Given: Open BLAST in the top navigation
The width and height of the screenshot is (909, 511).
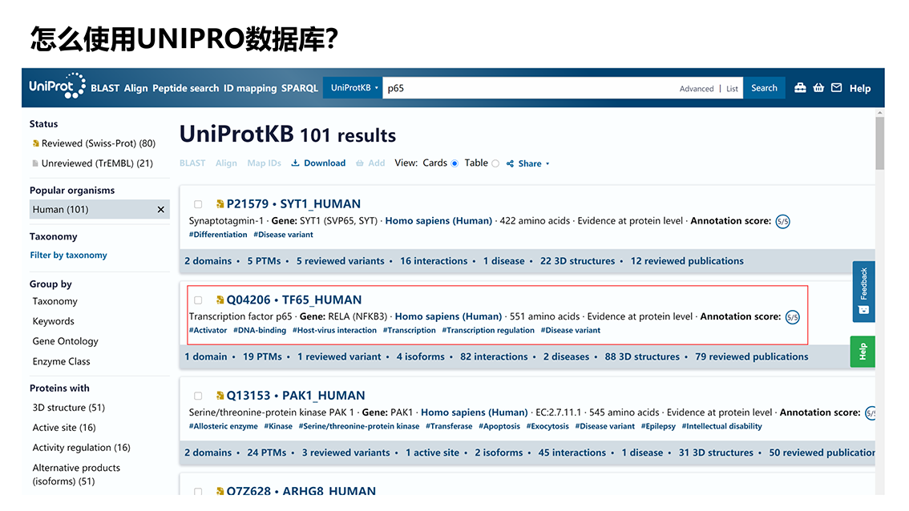Looking at the screenshot, I should pyautogui.click(x=105, y=88).
